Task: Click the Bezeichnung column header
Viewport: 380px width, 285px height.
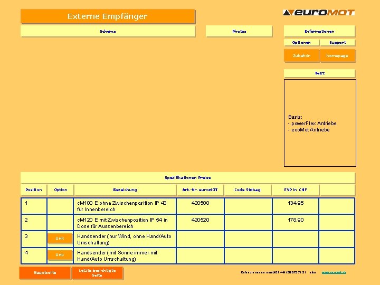Action: (x=125, y=190)
